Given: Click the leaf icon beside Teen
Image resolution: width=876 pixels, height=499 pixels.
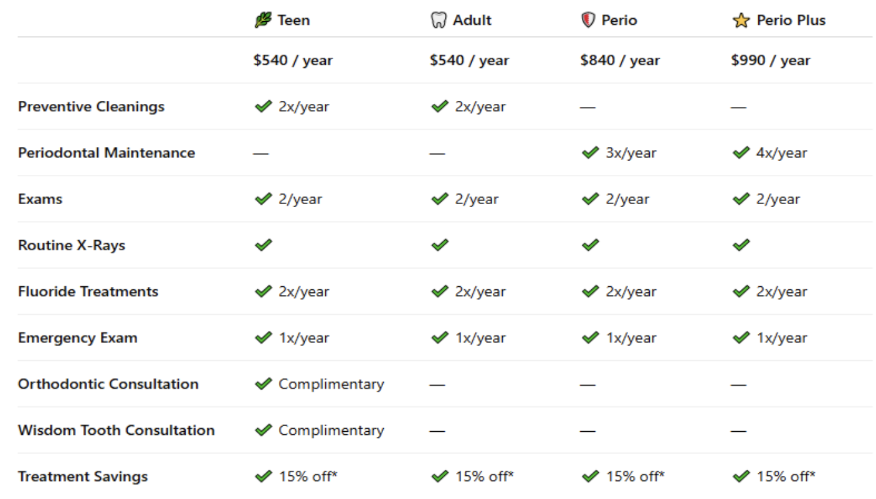Looking at the screenshot, I should tap(264, 21).
